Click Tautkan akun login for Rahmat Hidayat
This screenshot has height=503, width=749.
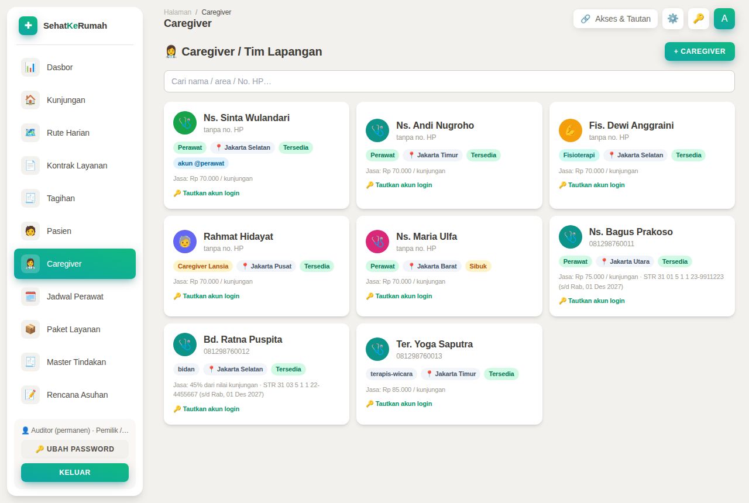coord(206,296)
